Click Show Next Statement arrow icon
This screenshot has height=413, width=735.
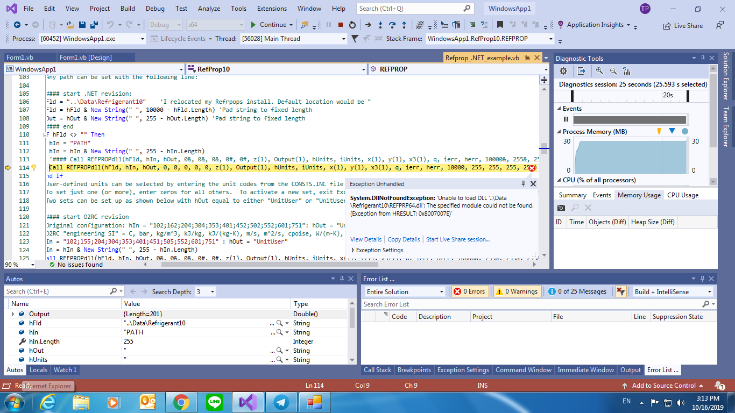point(368,25)
